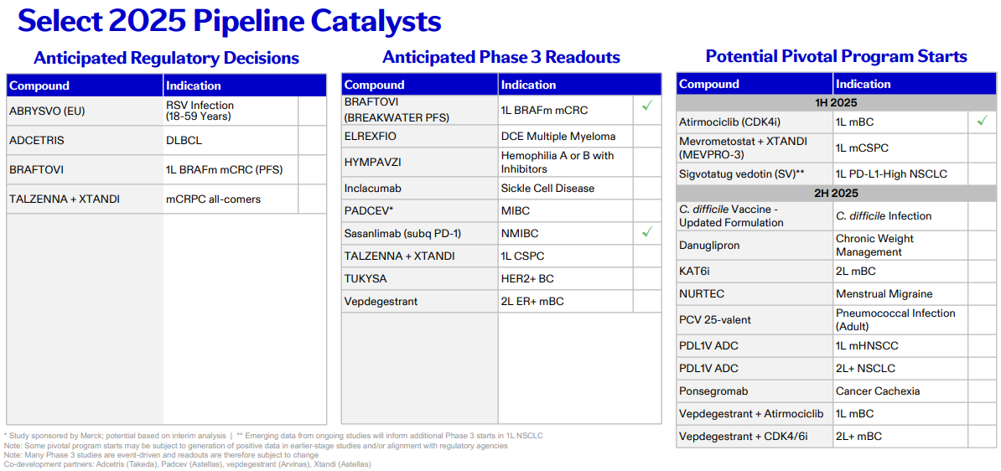Select the 'RSV Infection (18-59 Years)' cell
This screenshot has width=1001, height=471.
pyautogui.click(x=231, y=111)
